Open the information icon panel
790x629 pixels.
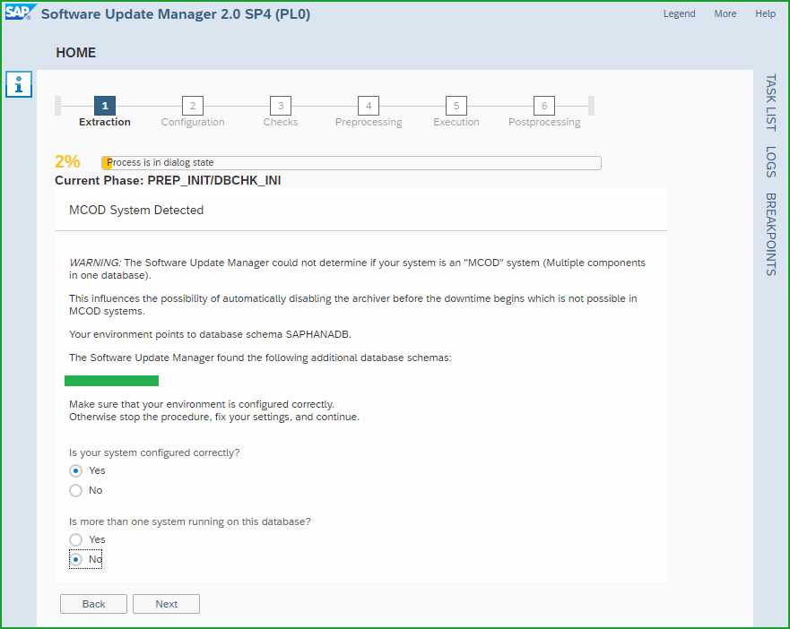point(19,84)
